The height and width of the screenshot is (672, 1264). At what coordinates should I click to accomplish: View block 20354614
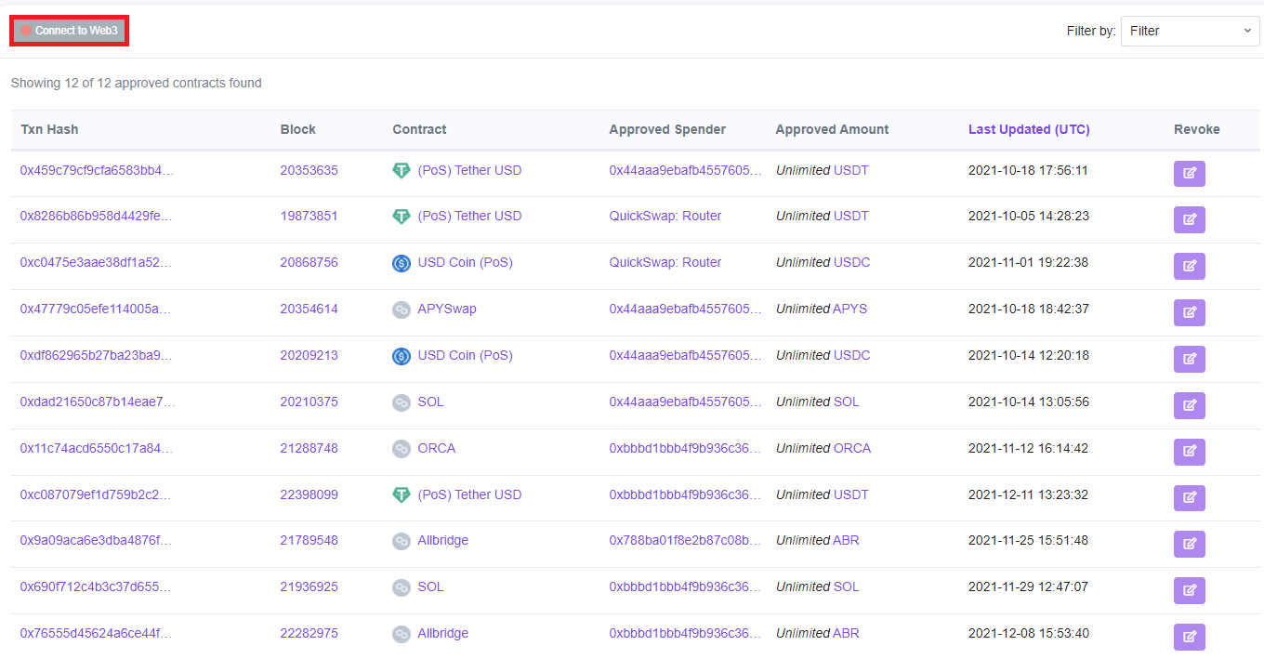309,309
